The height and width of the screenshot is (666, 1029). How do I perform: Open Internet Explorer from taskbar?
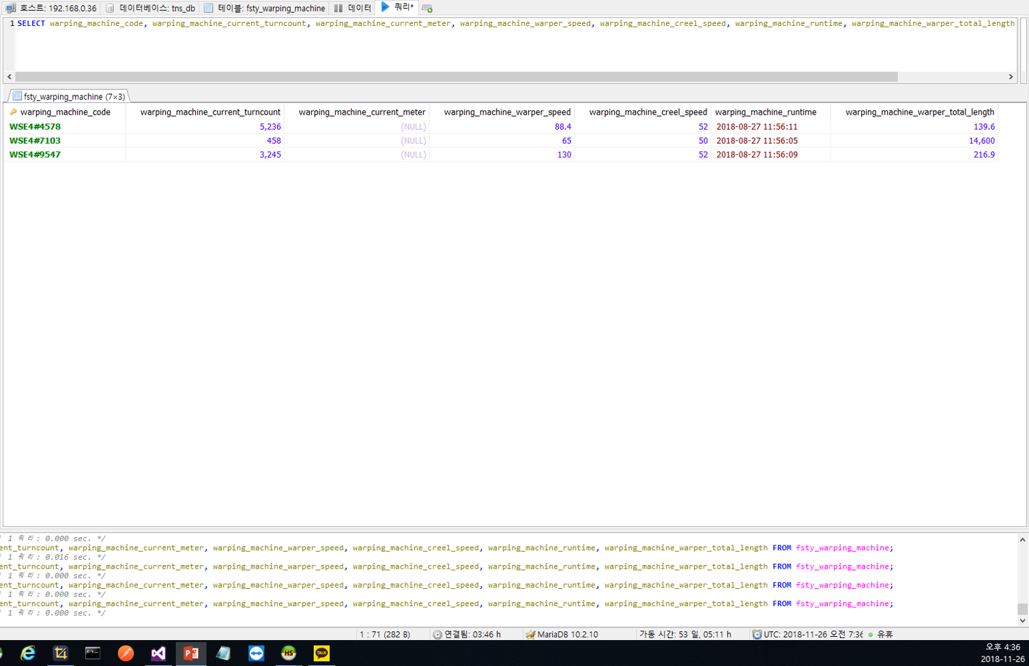click(x=28, y=653)
